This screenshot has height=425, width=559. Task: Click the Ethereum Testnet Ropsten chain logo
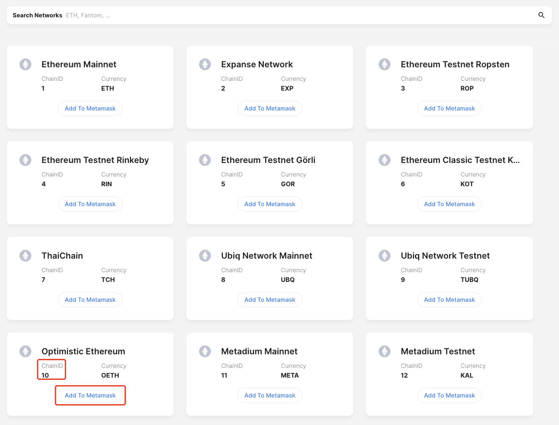pyautogui.click(x=385, y=64)
